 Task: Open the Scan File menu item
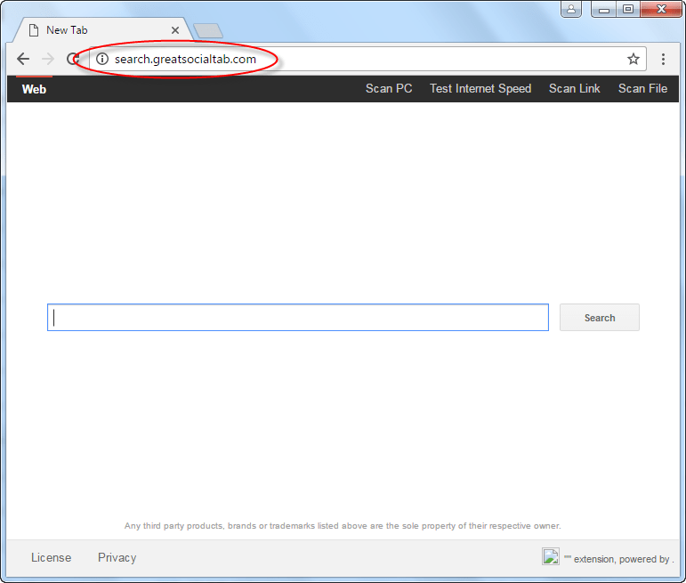click(x=642, y=88)
